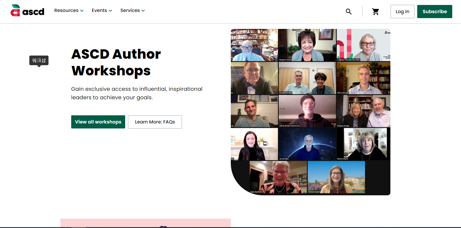Click the ASCD Author Workshops heading
Screen dimensions: 461x228
pyautogui.click(x=116, y=62)
